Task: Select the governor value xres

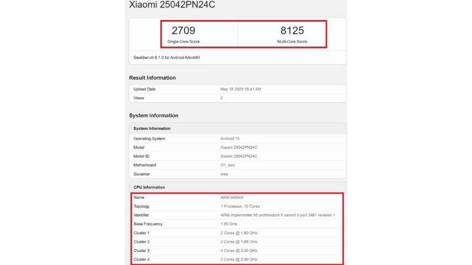Action: [224, 174]
